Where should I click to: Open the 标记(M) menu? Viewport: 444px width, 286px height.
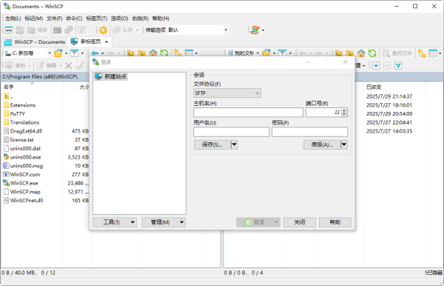point(34,19)
